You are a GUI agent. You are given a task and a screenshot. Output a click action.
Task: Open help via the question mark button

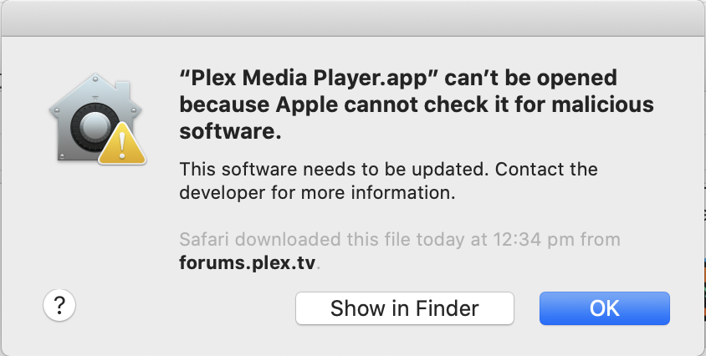pos(59,306)
